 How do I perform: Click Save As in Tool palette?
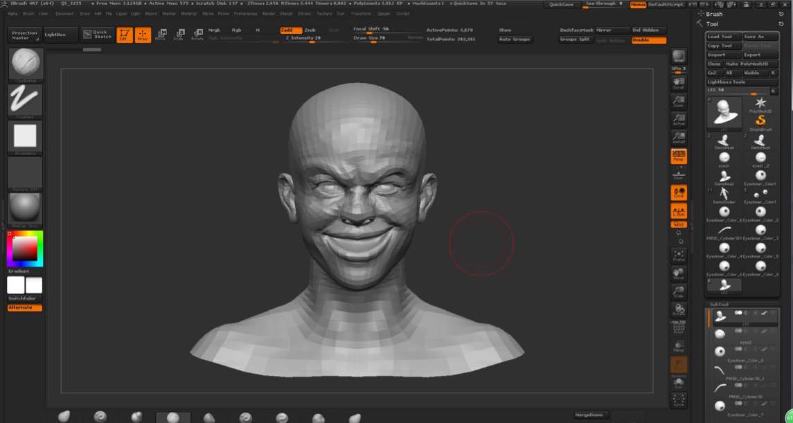click(x=760, y=37)
